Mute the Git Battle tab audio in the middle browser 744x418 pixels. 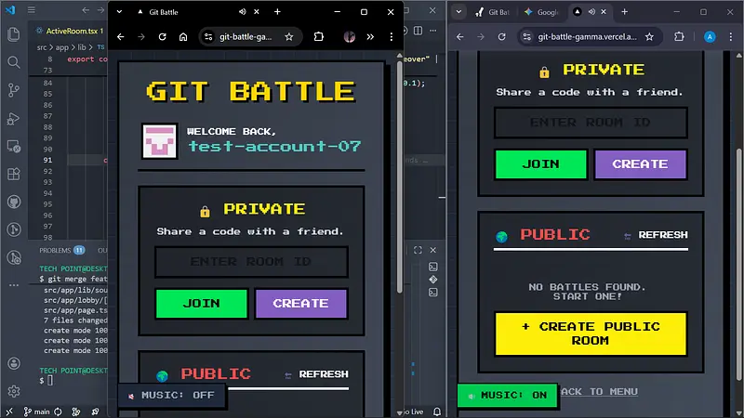tap(243, 12)
